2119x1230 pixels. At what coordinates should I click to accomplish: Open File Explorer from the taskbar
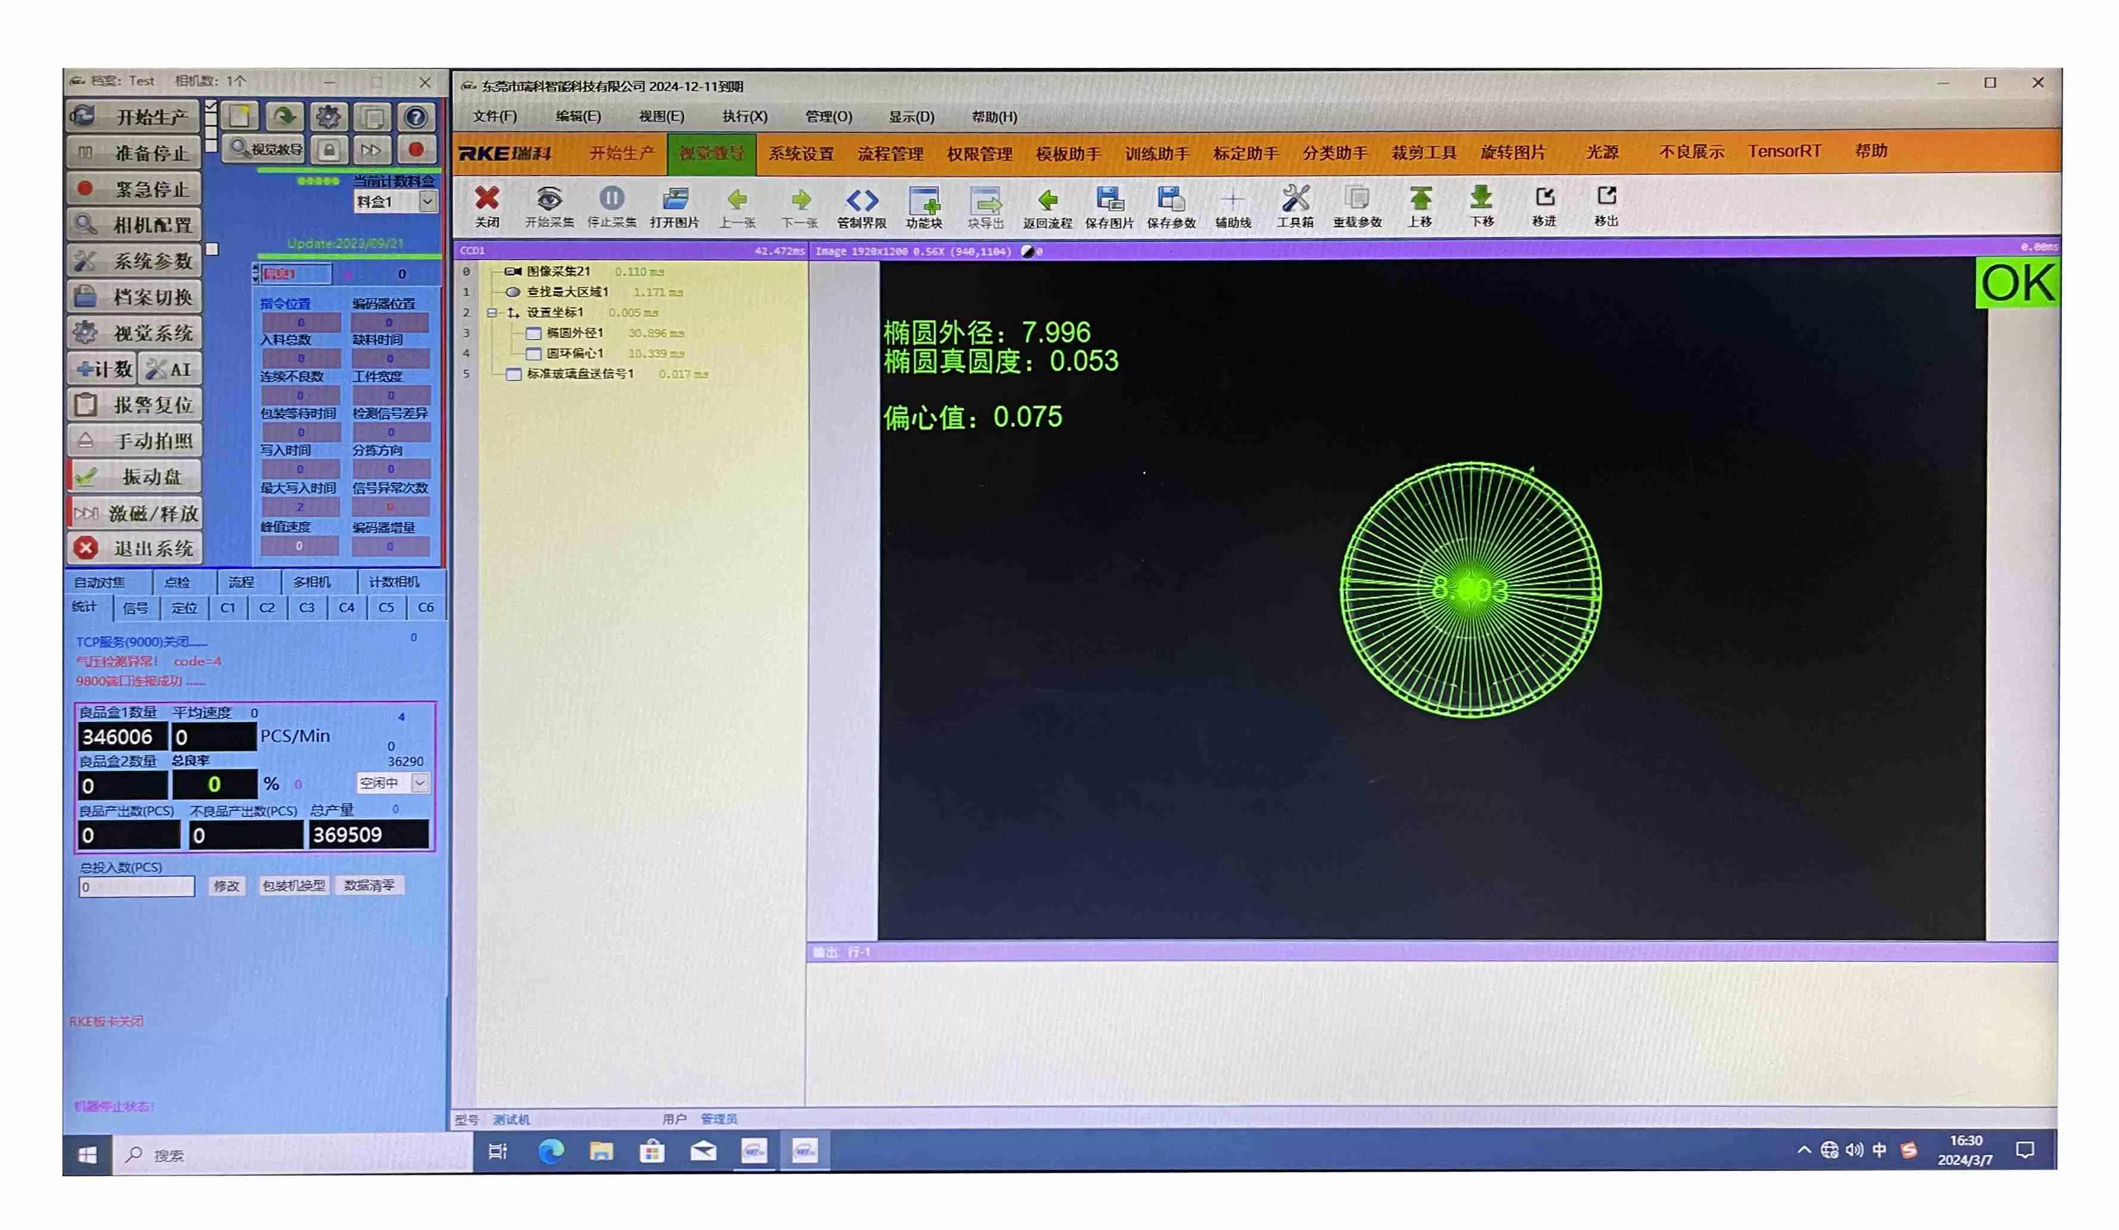(602, 1151)
